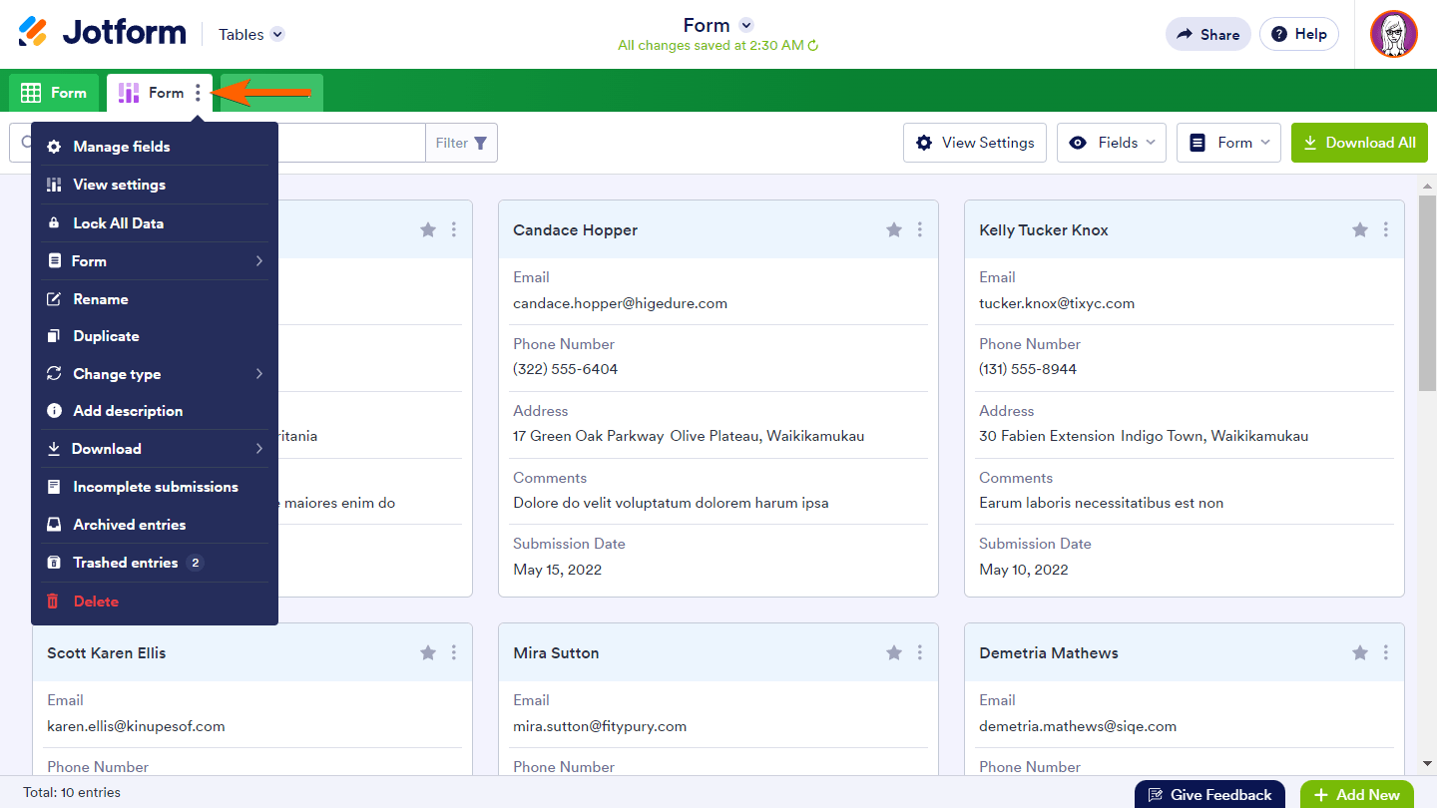The image size is (1437, 808).
Task: Star the Candace Hopper card
Action: point(894,230)
